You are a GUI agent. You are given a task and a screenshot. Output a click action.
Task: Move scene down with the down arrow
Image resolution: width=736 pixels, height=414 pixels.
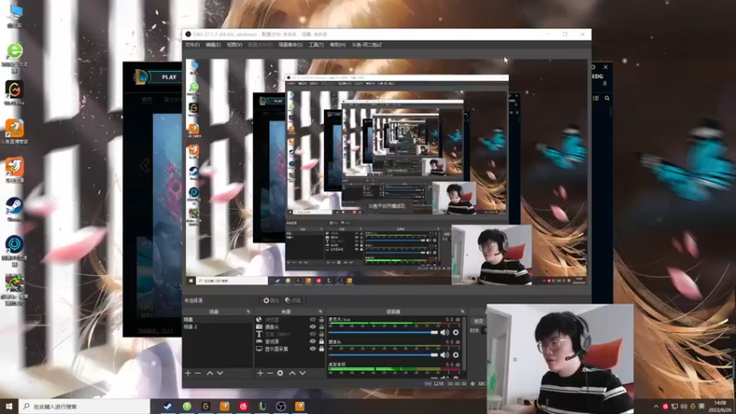(220, 374)
